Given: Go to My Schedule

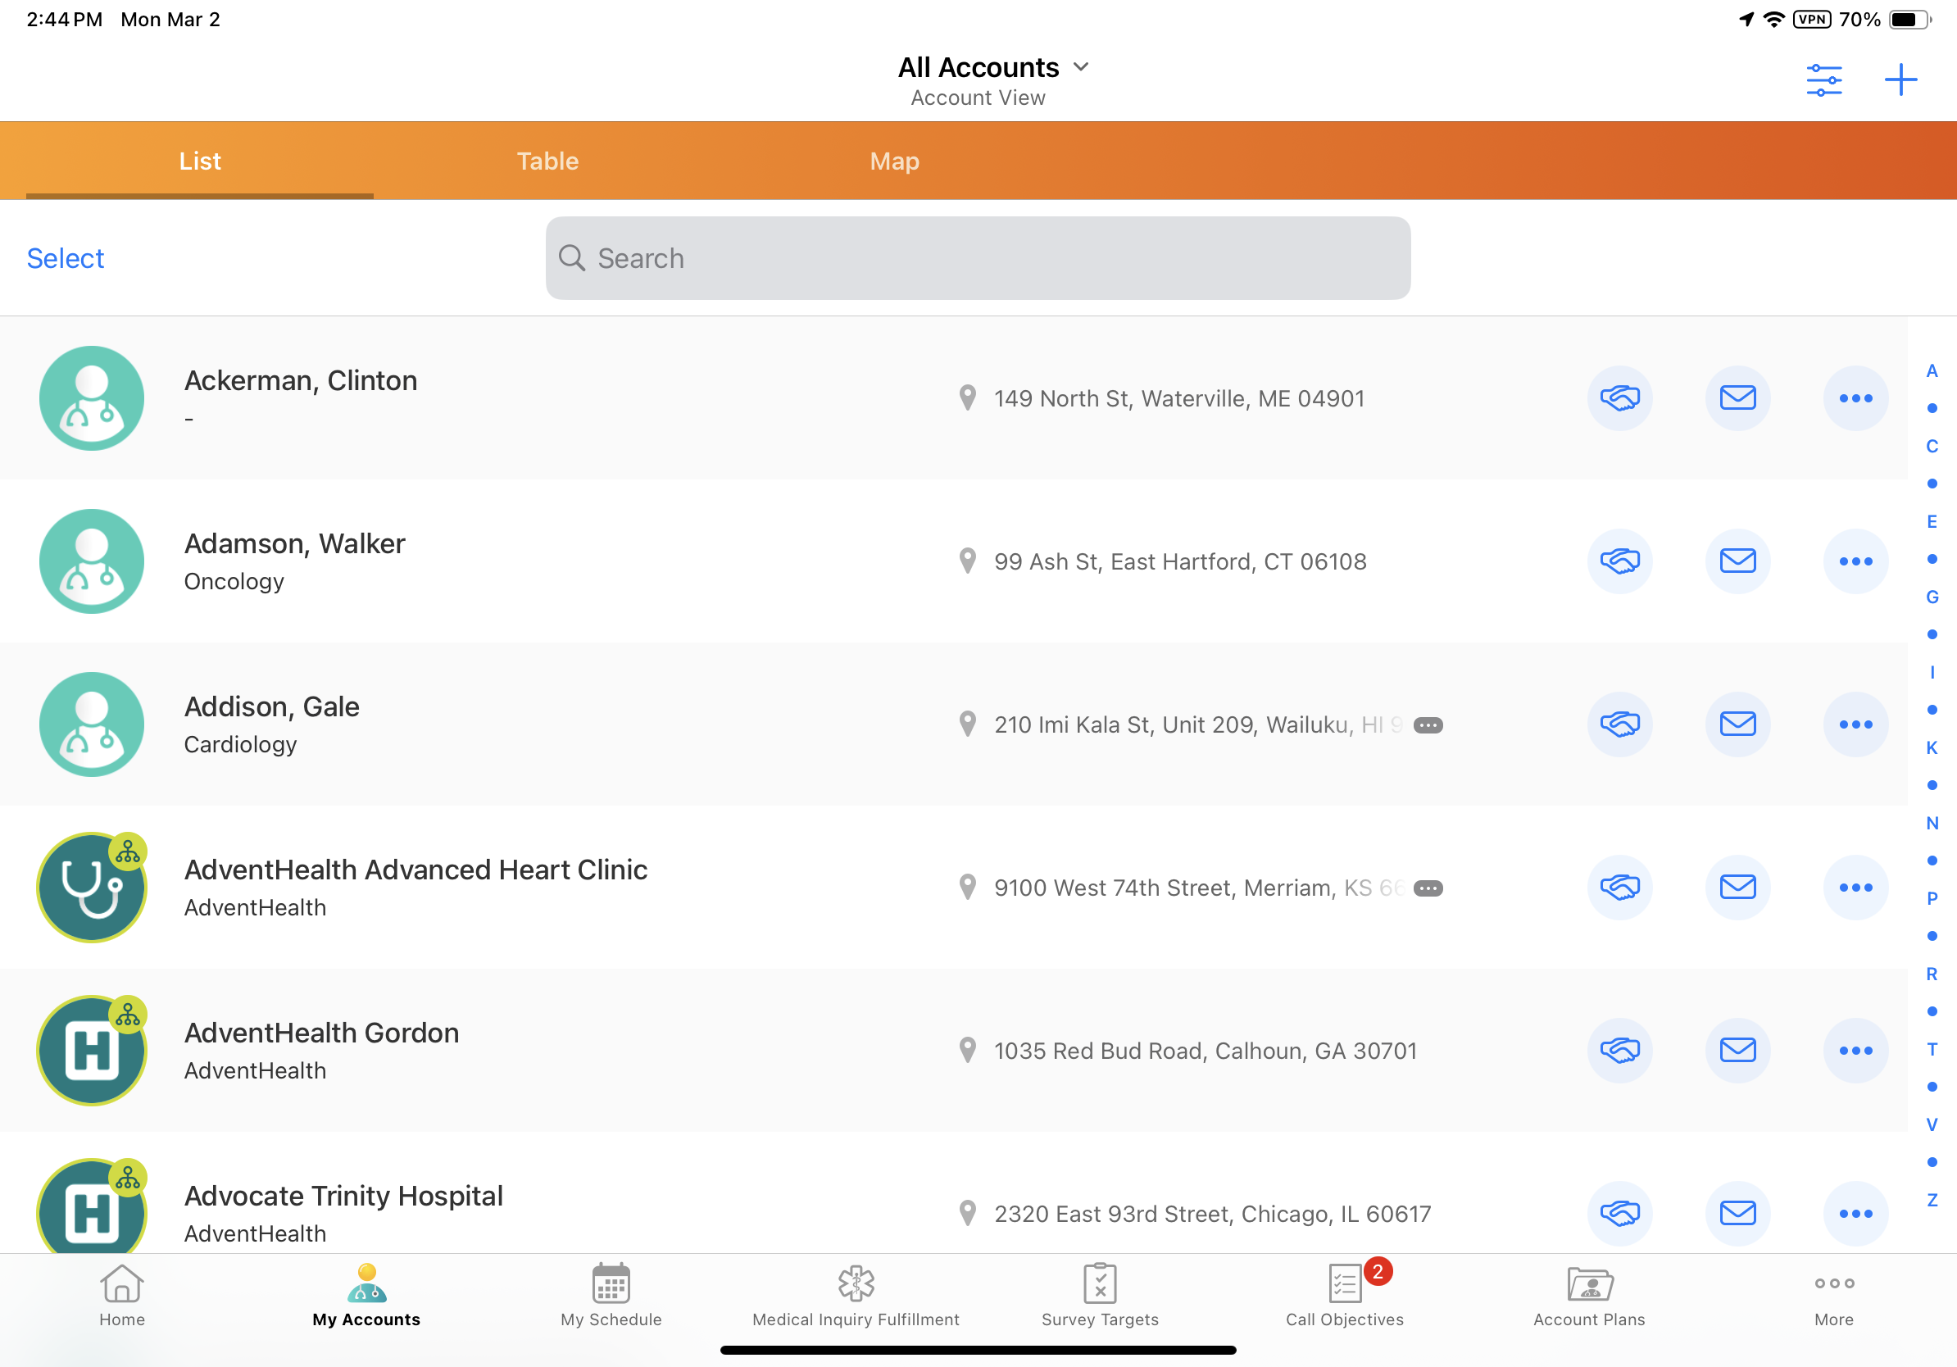Looking at the screenshot, I should pos(611,1296).
